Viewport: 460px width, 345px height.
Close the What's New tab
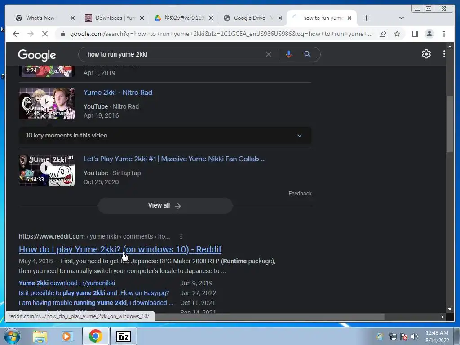(72, 18)
